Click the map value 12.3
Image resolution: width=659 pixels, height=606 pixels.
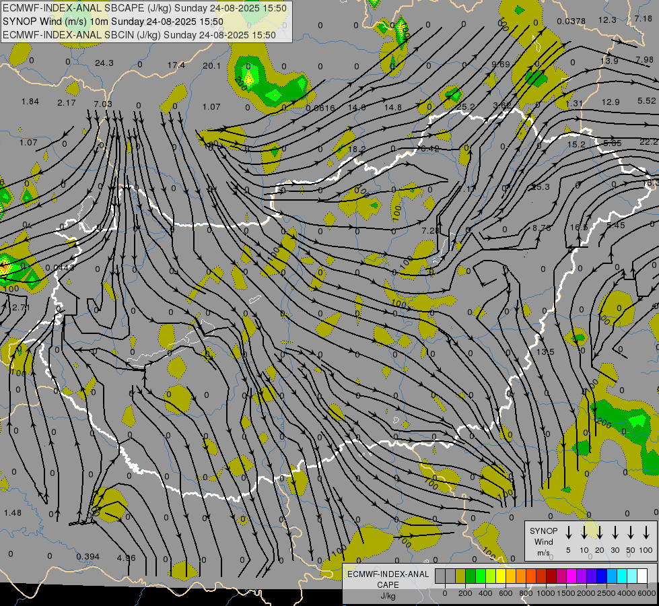coord(607,20)
